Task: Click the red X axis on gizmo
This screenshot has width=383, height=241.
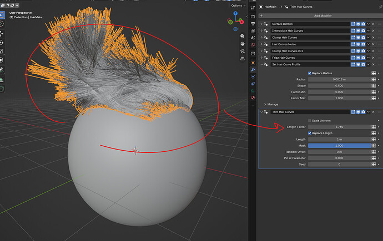Action: 241,22
